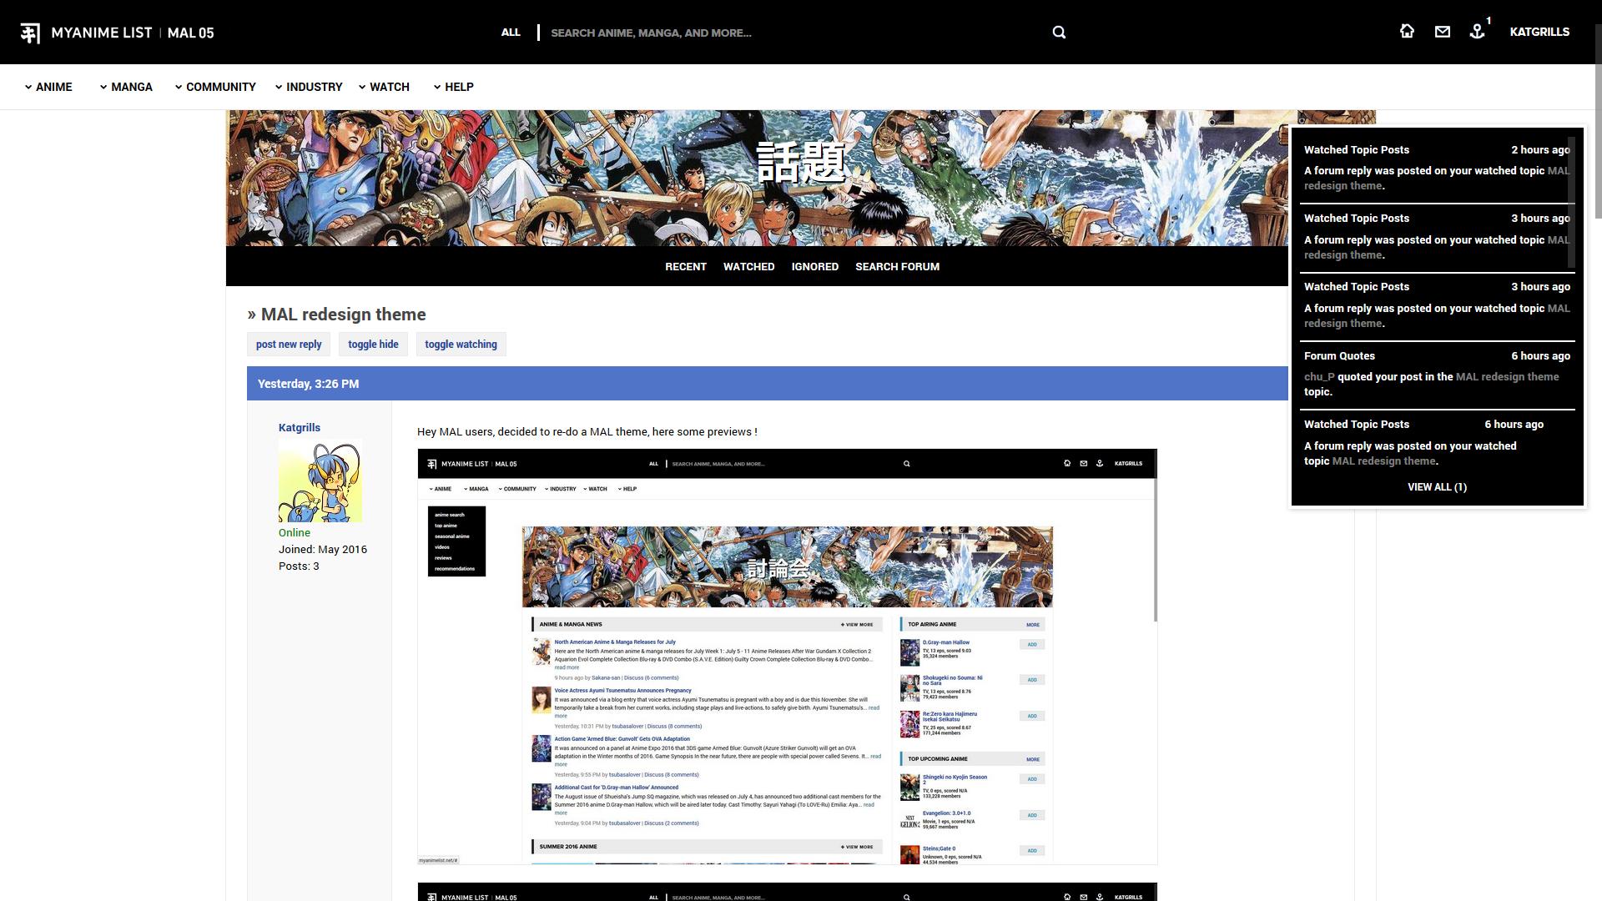Click toggle hide button

(373, 345)
